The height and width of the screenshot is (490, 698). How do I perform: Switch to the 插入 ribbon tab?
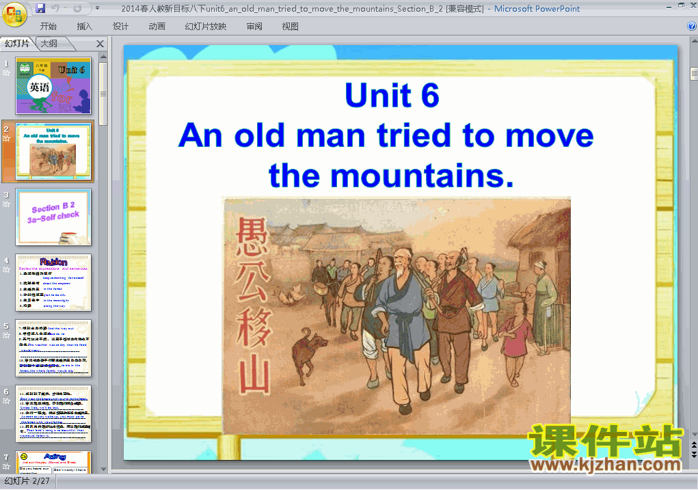tap(85, 27)
